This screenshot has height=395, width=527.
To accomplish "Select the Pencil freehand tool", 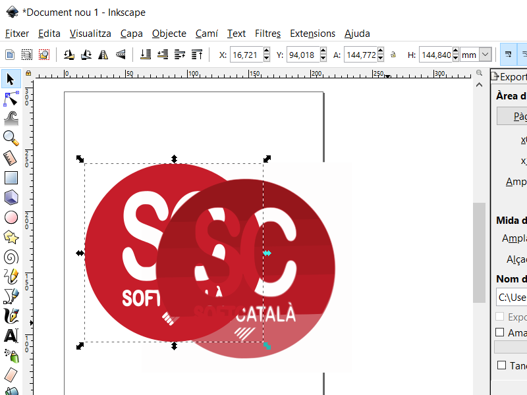I will 11,276.
